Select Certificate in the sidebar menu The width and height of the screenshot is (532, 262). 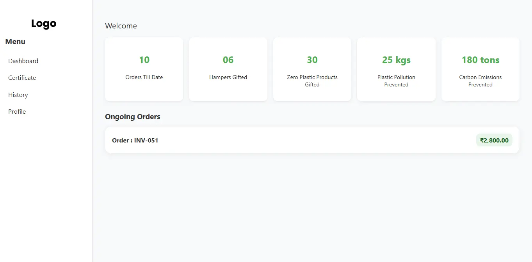point(21,77)
